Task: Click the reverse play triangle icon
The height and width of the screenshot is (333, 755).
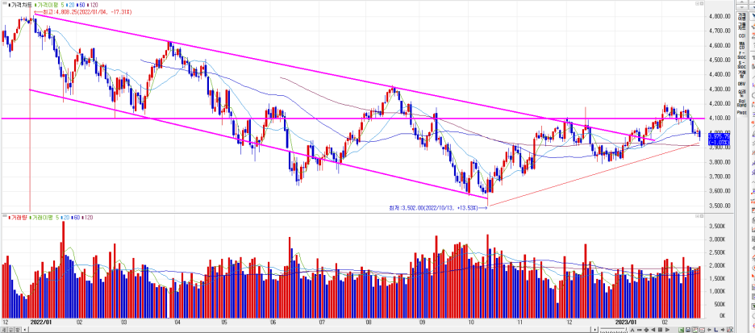Action: [653, 330]
